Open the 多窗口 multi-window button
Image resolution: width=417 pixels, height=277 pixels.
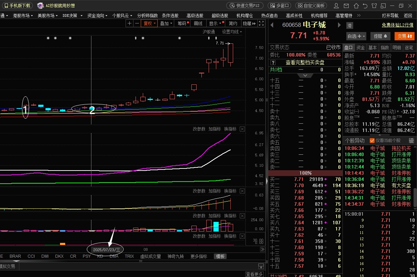(279, 6)
